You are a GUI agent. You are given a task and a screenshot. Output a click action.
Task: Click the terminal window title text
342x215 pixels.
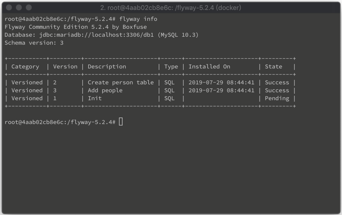pos(171,8)
